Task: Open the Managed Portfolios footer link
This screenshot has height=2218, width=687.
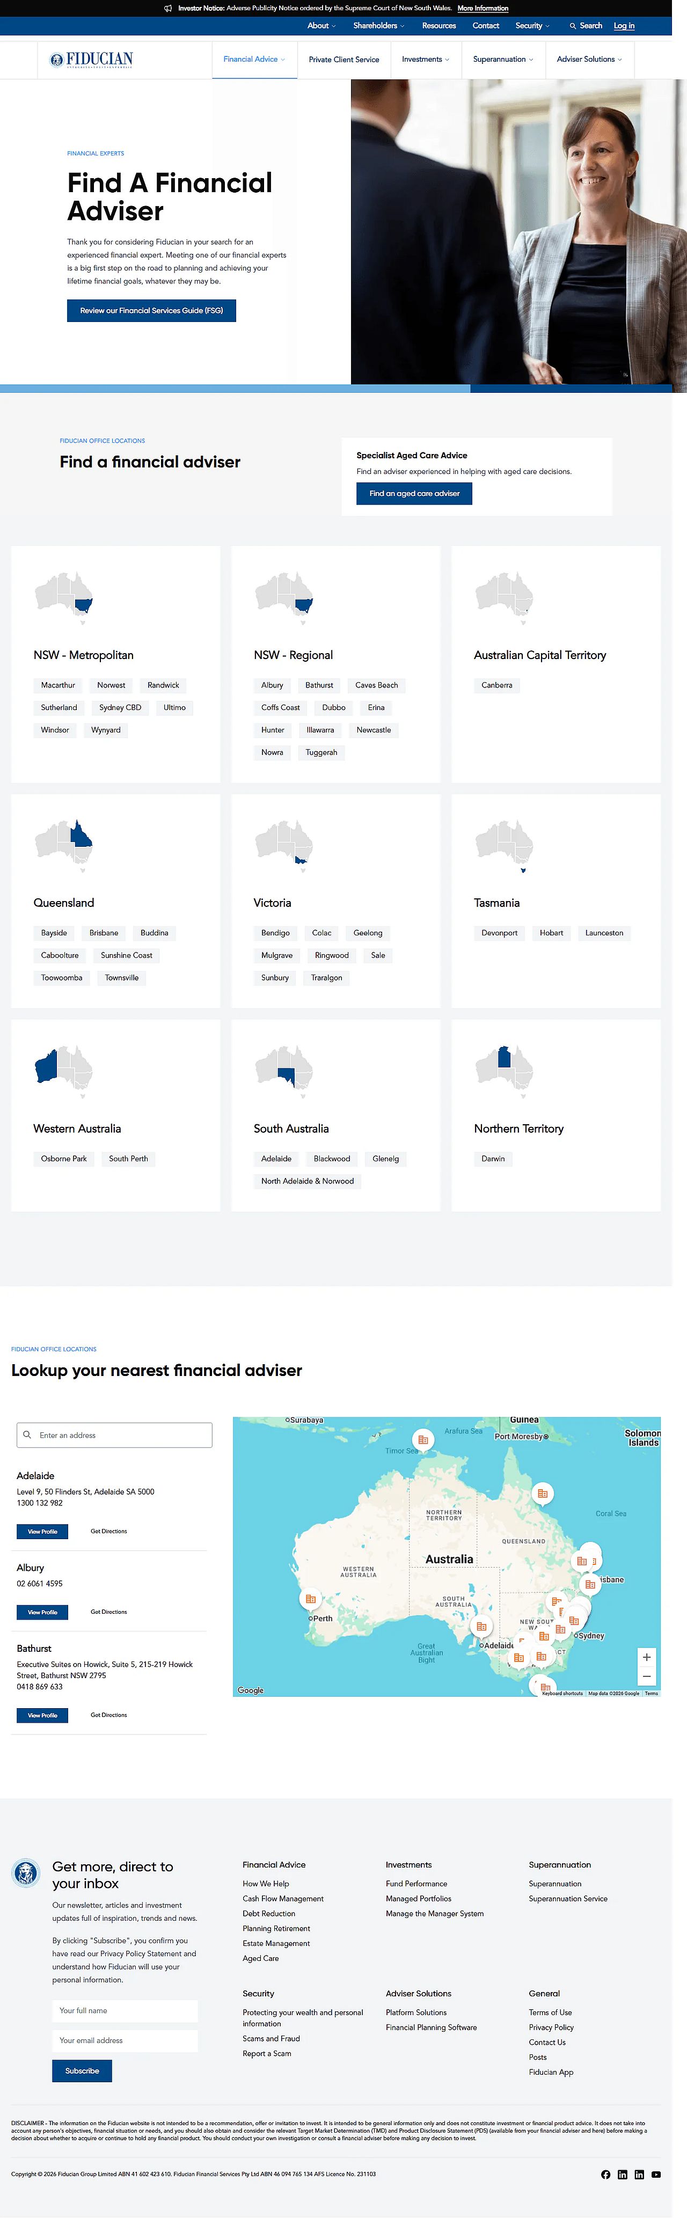Action: 419,1899
